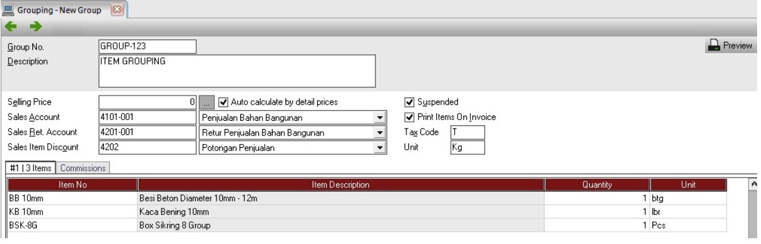Screen dimensions: 761x244
Task: Click Sales Ret. Account field 4201-001
Action: pyautogui.click(x=147, y=132)
